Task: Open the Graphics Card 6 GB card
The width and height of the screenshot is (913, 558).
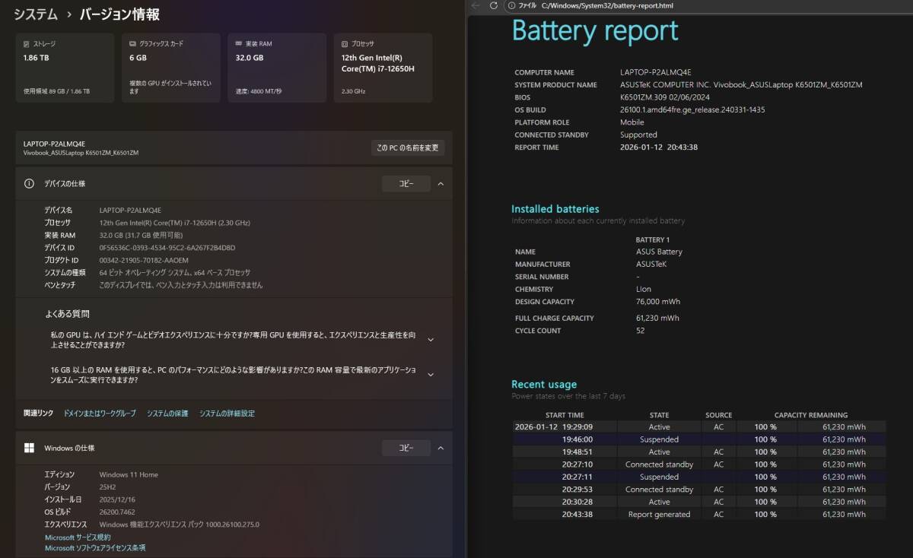Action: [170, 68]
